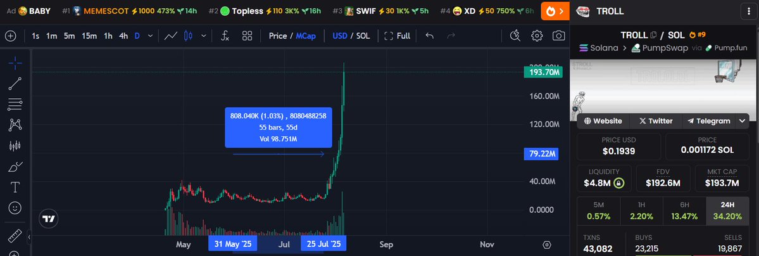Show the 1H price change tab
This screenshot has width=759, height=256.
point(641,212)
